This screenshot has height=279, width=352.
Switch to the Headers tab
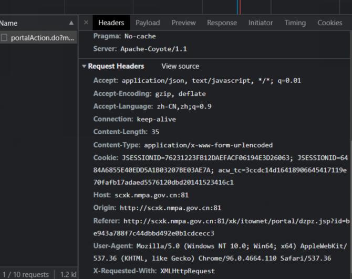pyautogui.click(x=111, y=23)
